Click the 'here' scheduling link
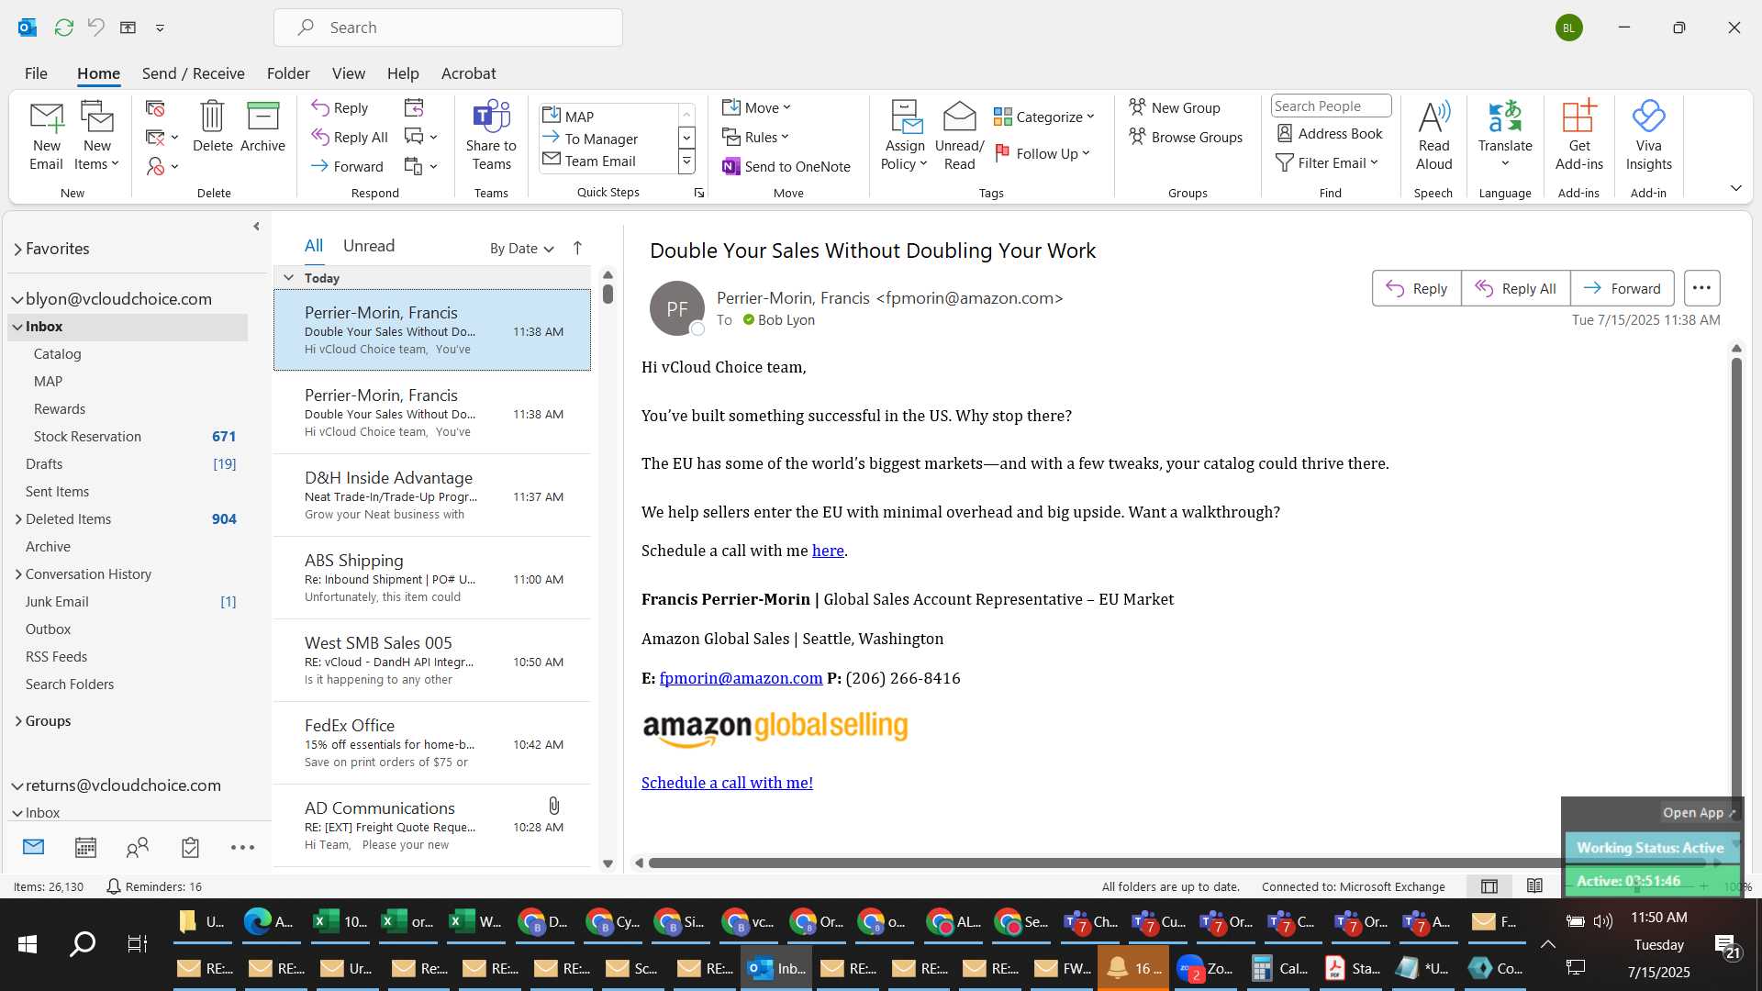The image size is (1762, 991). click(828, 551)
